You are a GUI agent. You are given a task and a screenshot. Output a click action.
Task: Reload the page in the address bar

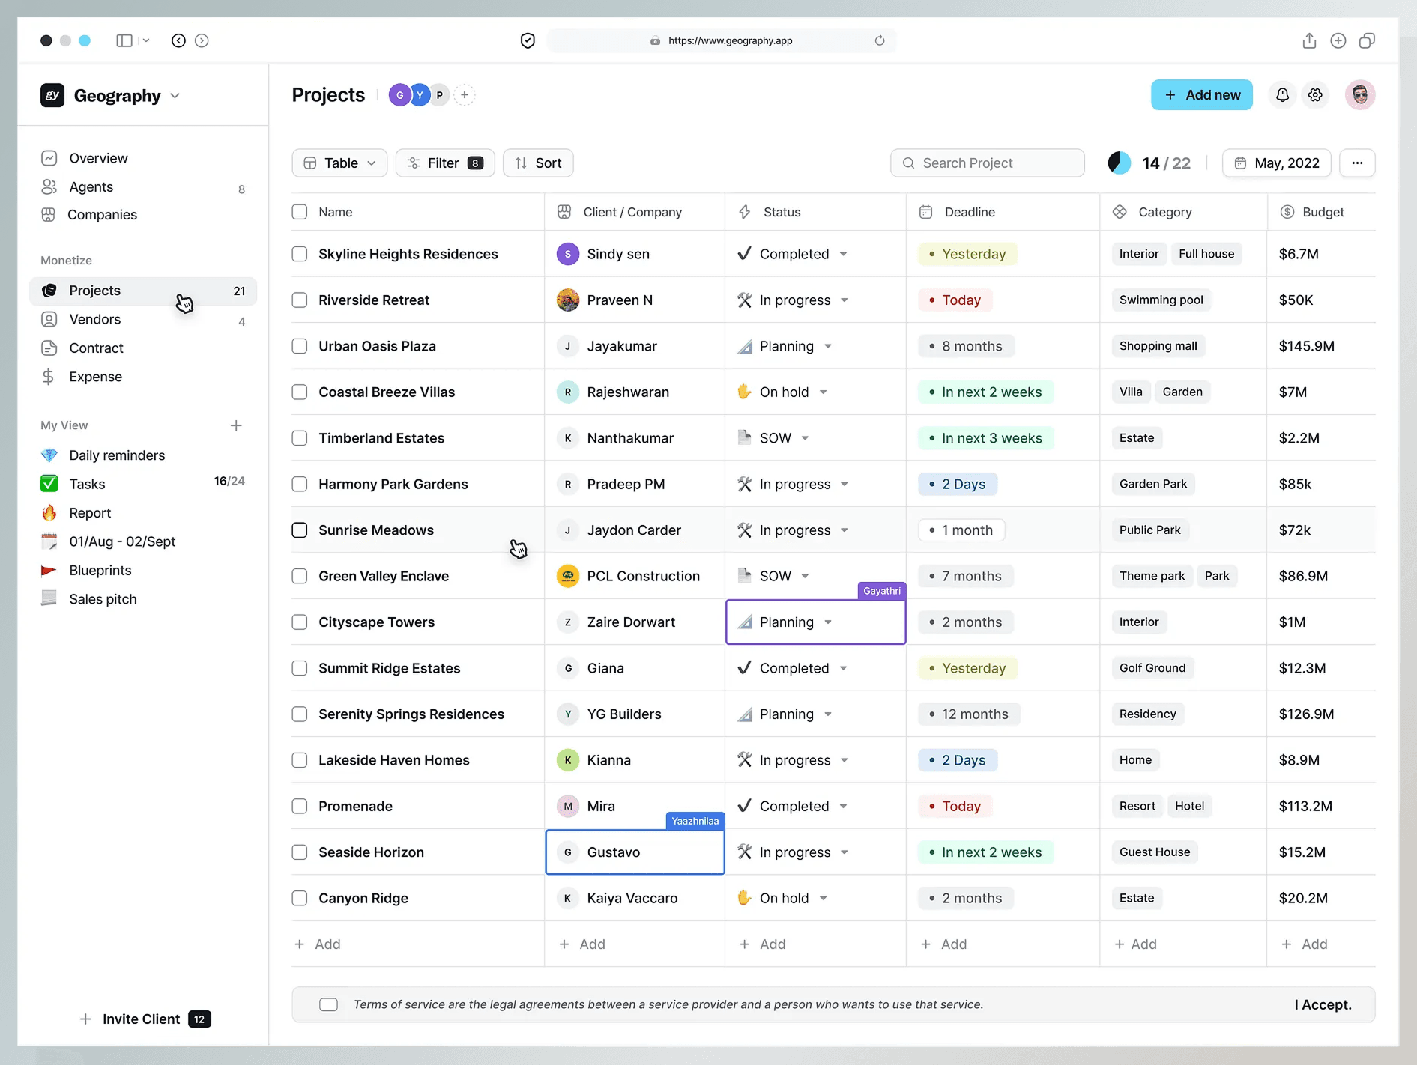tap(880, 40)
